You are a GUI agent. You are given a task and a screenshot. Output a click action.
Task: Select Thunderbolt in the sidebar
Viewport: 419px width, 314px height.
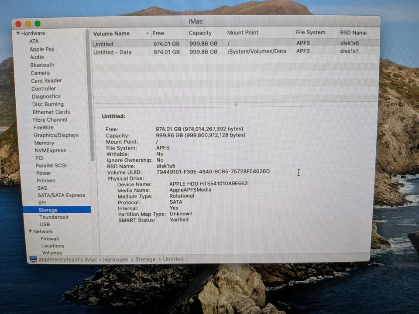tap(54, 217)
